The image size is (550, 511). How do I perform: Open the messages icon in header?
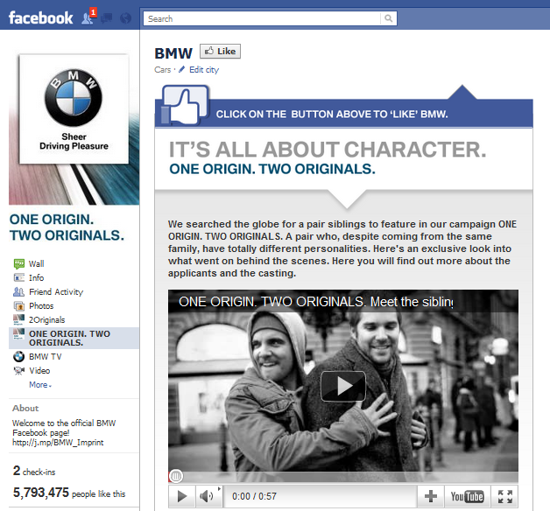pos(107,17)
